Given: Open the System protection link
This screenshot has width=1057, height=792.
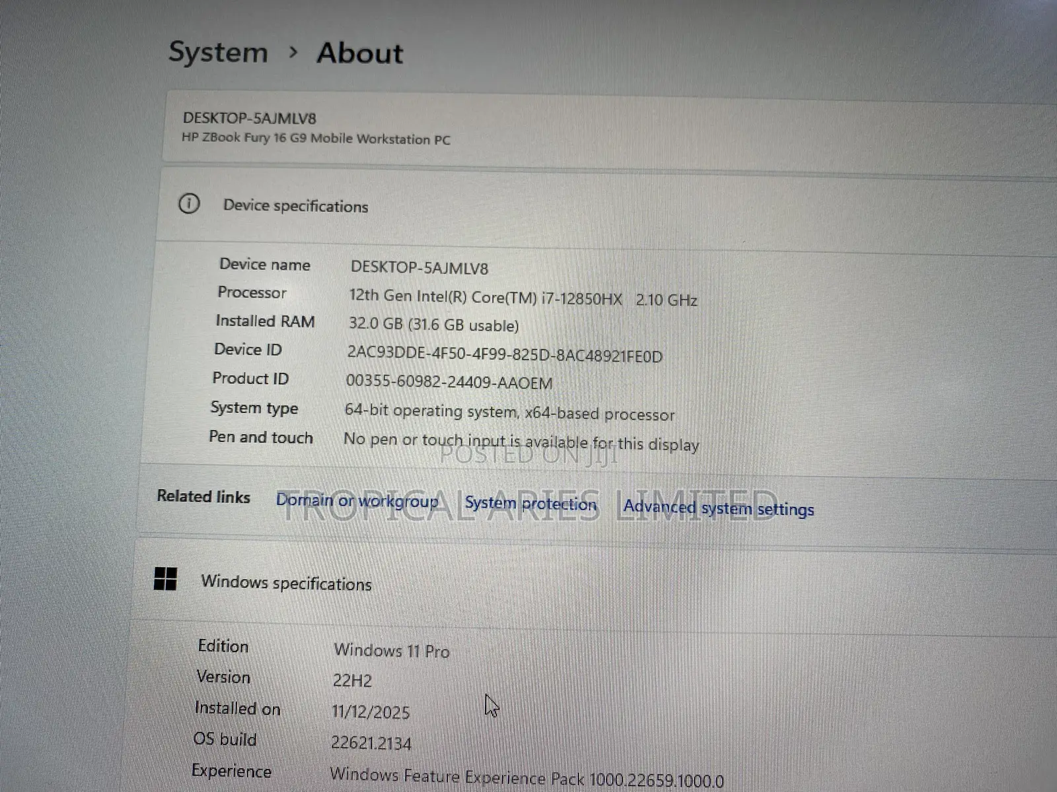Looking at the screenshot, I should click(530, 504).
